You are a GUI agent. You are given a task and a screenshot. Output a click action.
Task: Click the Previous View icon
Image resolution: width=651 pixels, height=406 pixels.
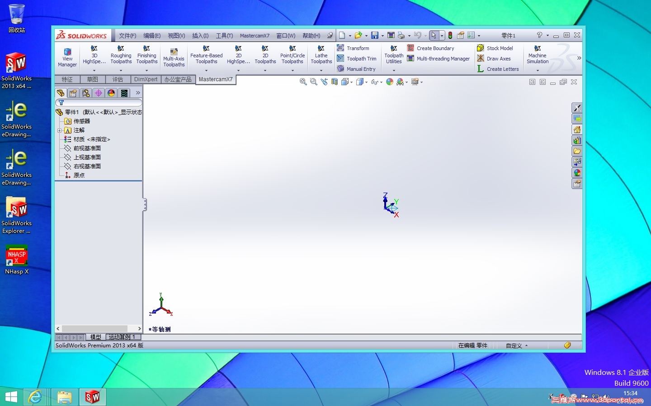click(x=324, y=82)
